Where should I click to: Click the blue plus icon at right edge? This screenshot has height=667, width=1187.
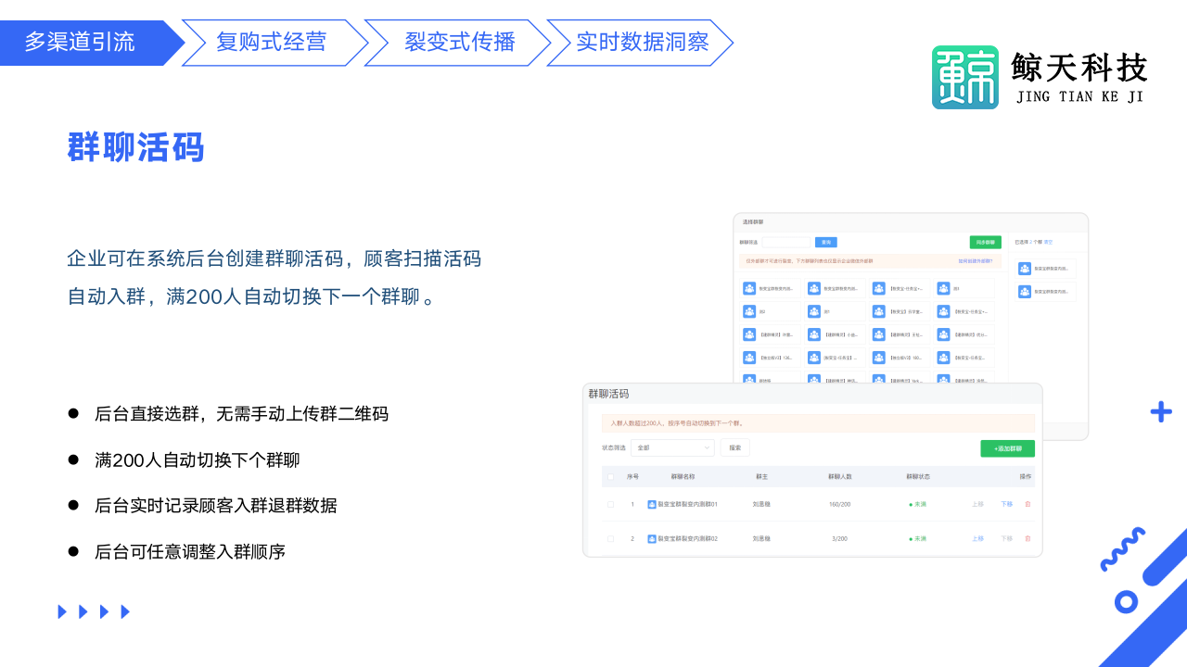1160,412
